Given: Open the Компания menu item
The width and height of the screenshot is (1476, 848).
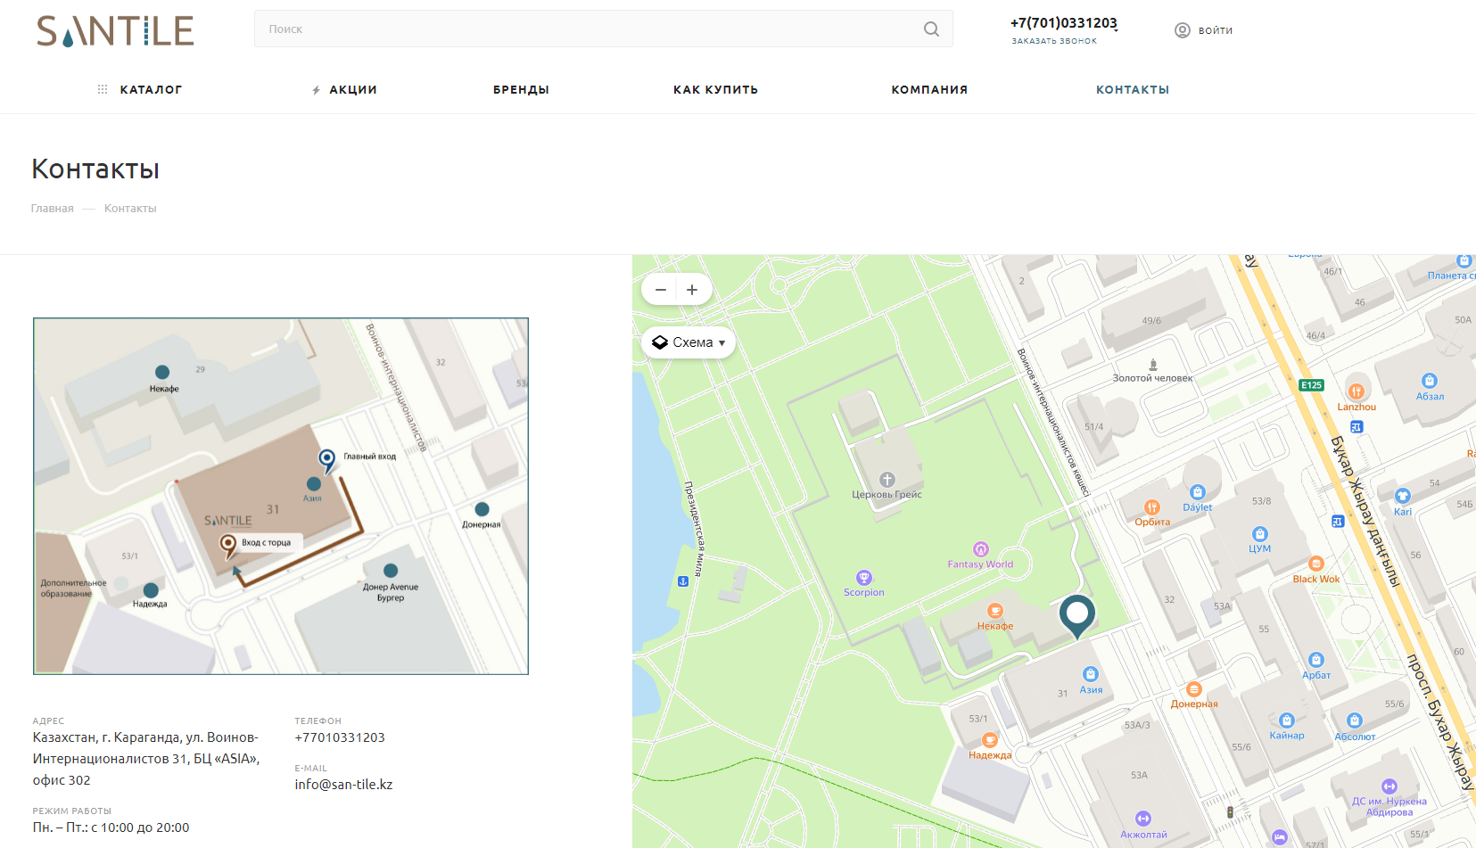Looking at the screenshot, I should tap(929, 90).
